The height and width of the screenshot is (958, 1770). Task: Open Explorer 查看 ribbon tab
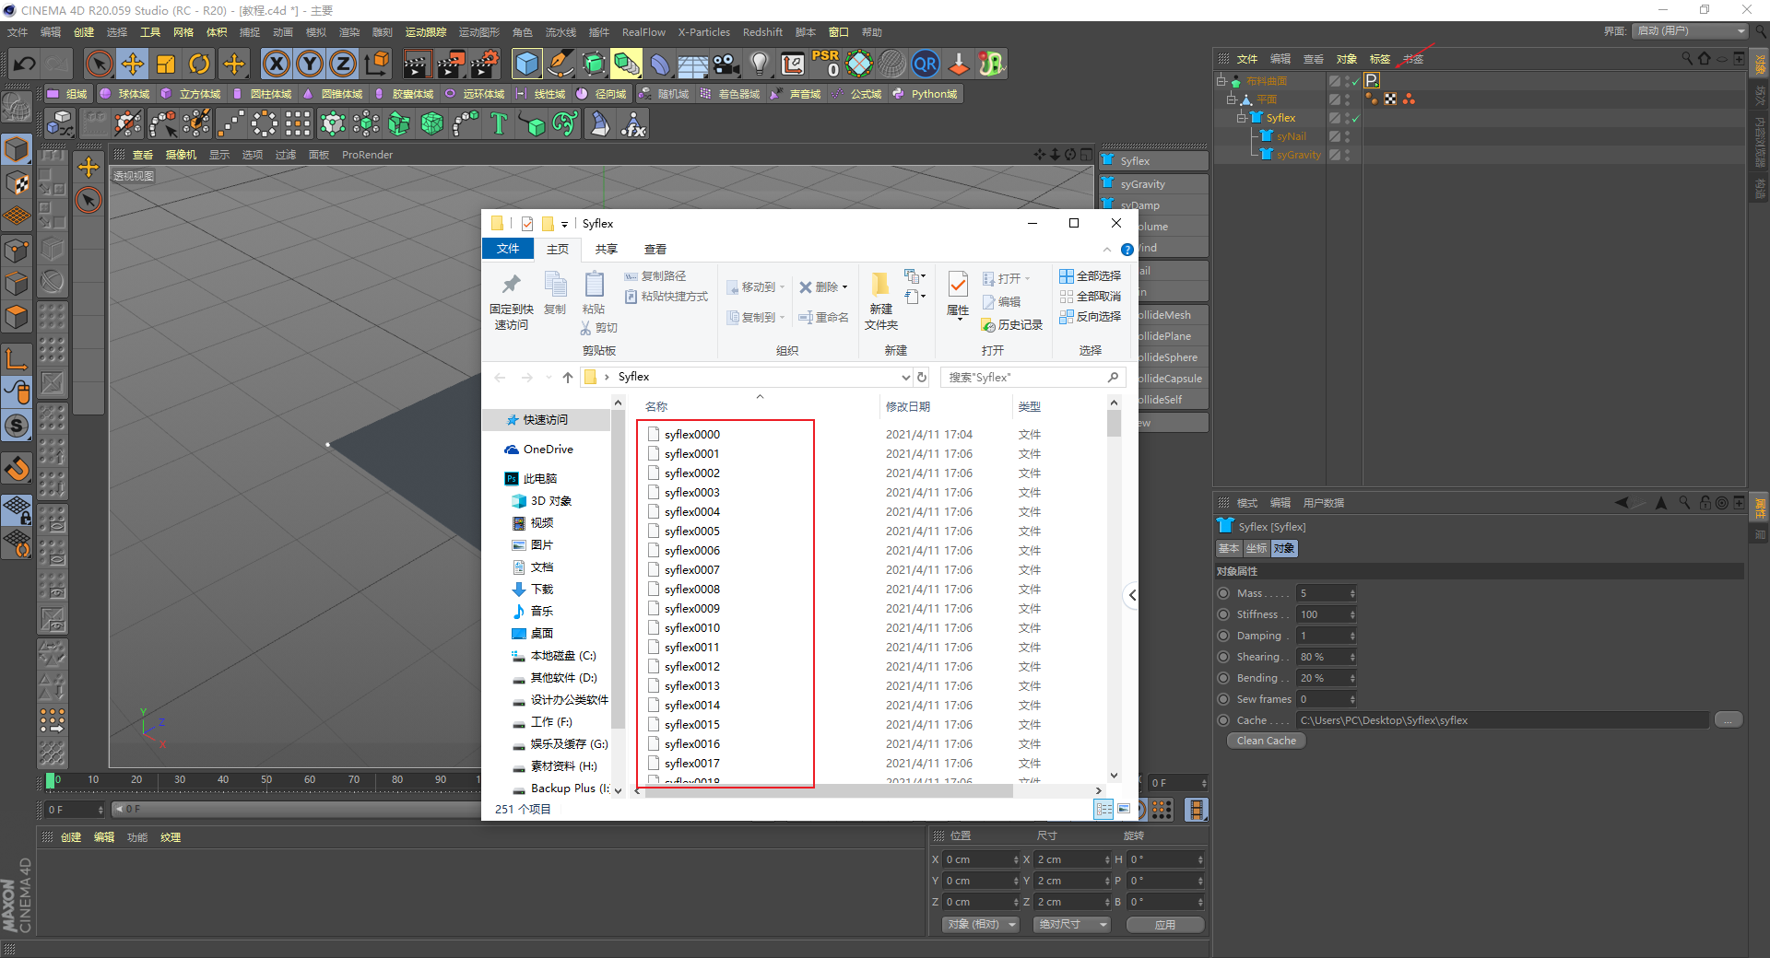coord(655,250)
